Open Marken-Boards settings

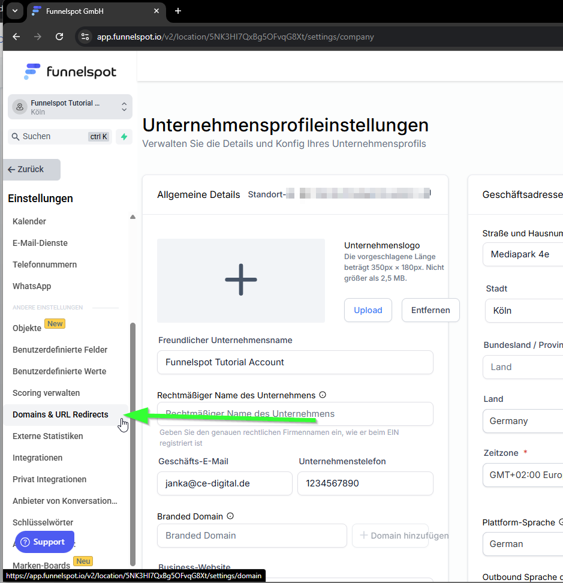click(x=41, y=565)
